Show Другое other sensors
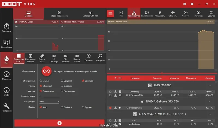This screenshot has width=218, height=128. (x=211, y=14)
